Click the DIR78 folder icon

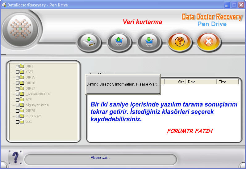pos(22,111)
